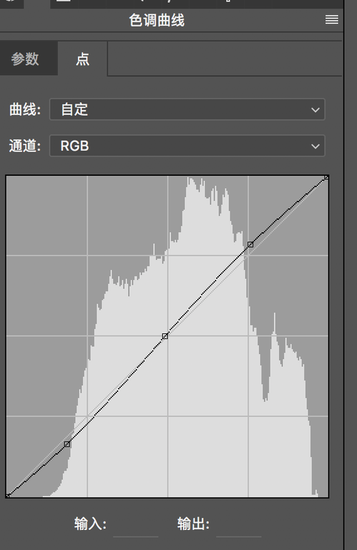This screenshot has height=550, width=357.
Task: Click the 通道 label text
Action: tap(25, 146)
